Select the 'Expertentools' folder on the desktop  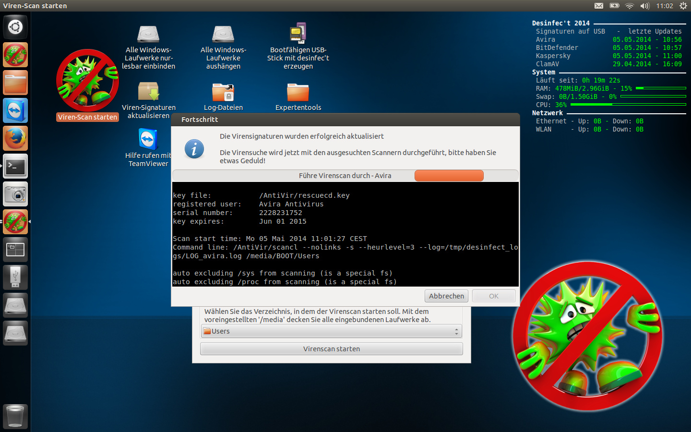(x=298, y=96)
